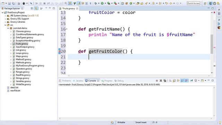
Task: Open dropdown arrow next to Debug icon
Action: click(x=99, y=3)
